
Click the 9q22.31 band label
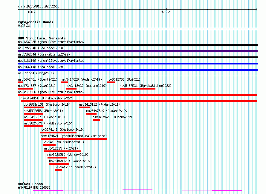(24, 26)
